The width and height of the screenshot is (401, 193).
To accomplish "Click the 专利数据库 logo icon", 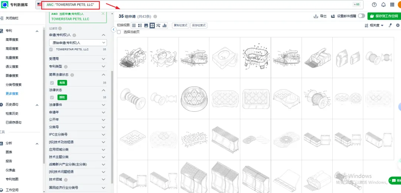I will point(5,4).
